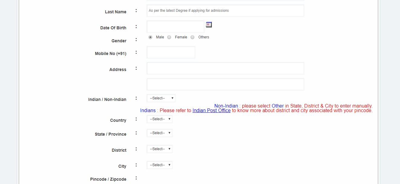Click the first Address line field

pyautogui.click(x=225, y=68)
